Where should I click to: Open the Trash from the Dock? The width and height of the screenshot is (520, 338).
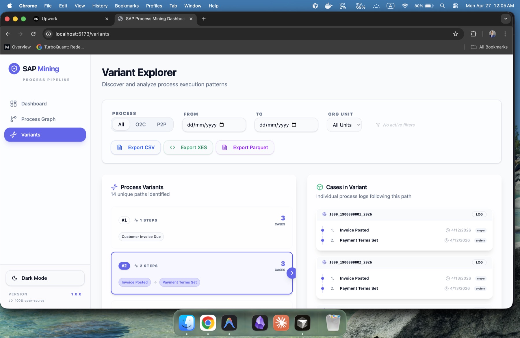(x=333, y=323)
